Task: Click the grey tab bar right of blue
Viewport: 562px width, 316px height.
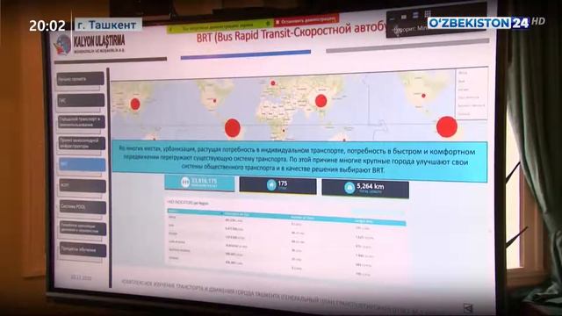Action: pyautogui.click(x=407, y=46)
